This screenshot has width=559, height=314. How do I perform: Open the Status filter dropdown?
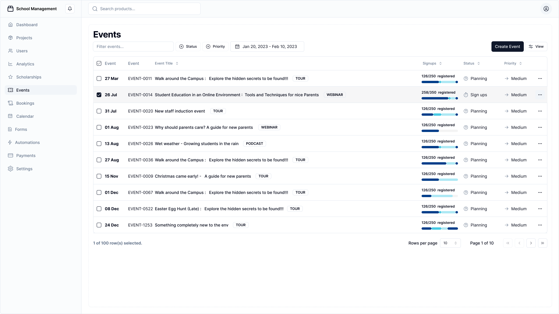(x=188, y=46)
